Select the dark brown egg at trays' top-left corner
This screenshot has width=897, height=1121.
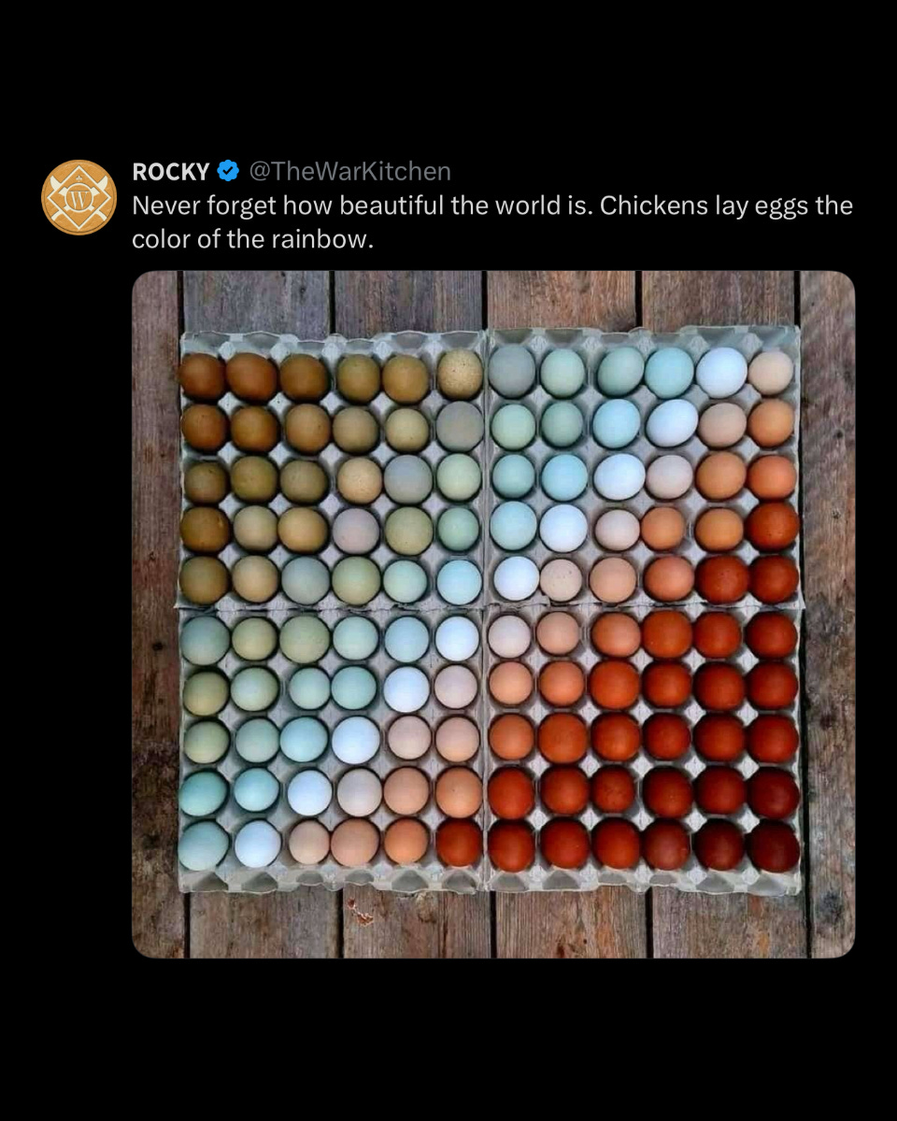coord(203,377)
